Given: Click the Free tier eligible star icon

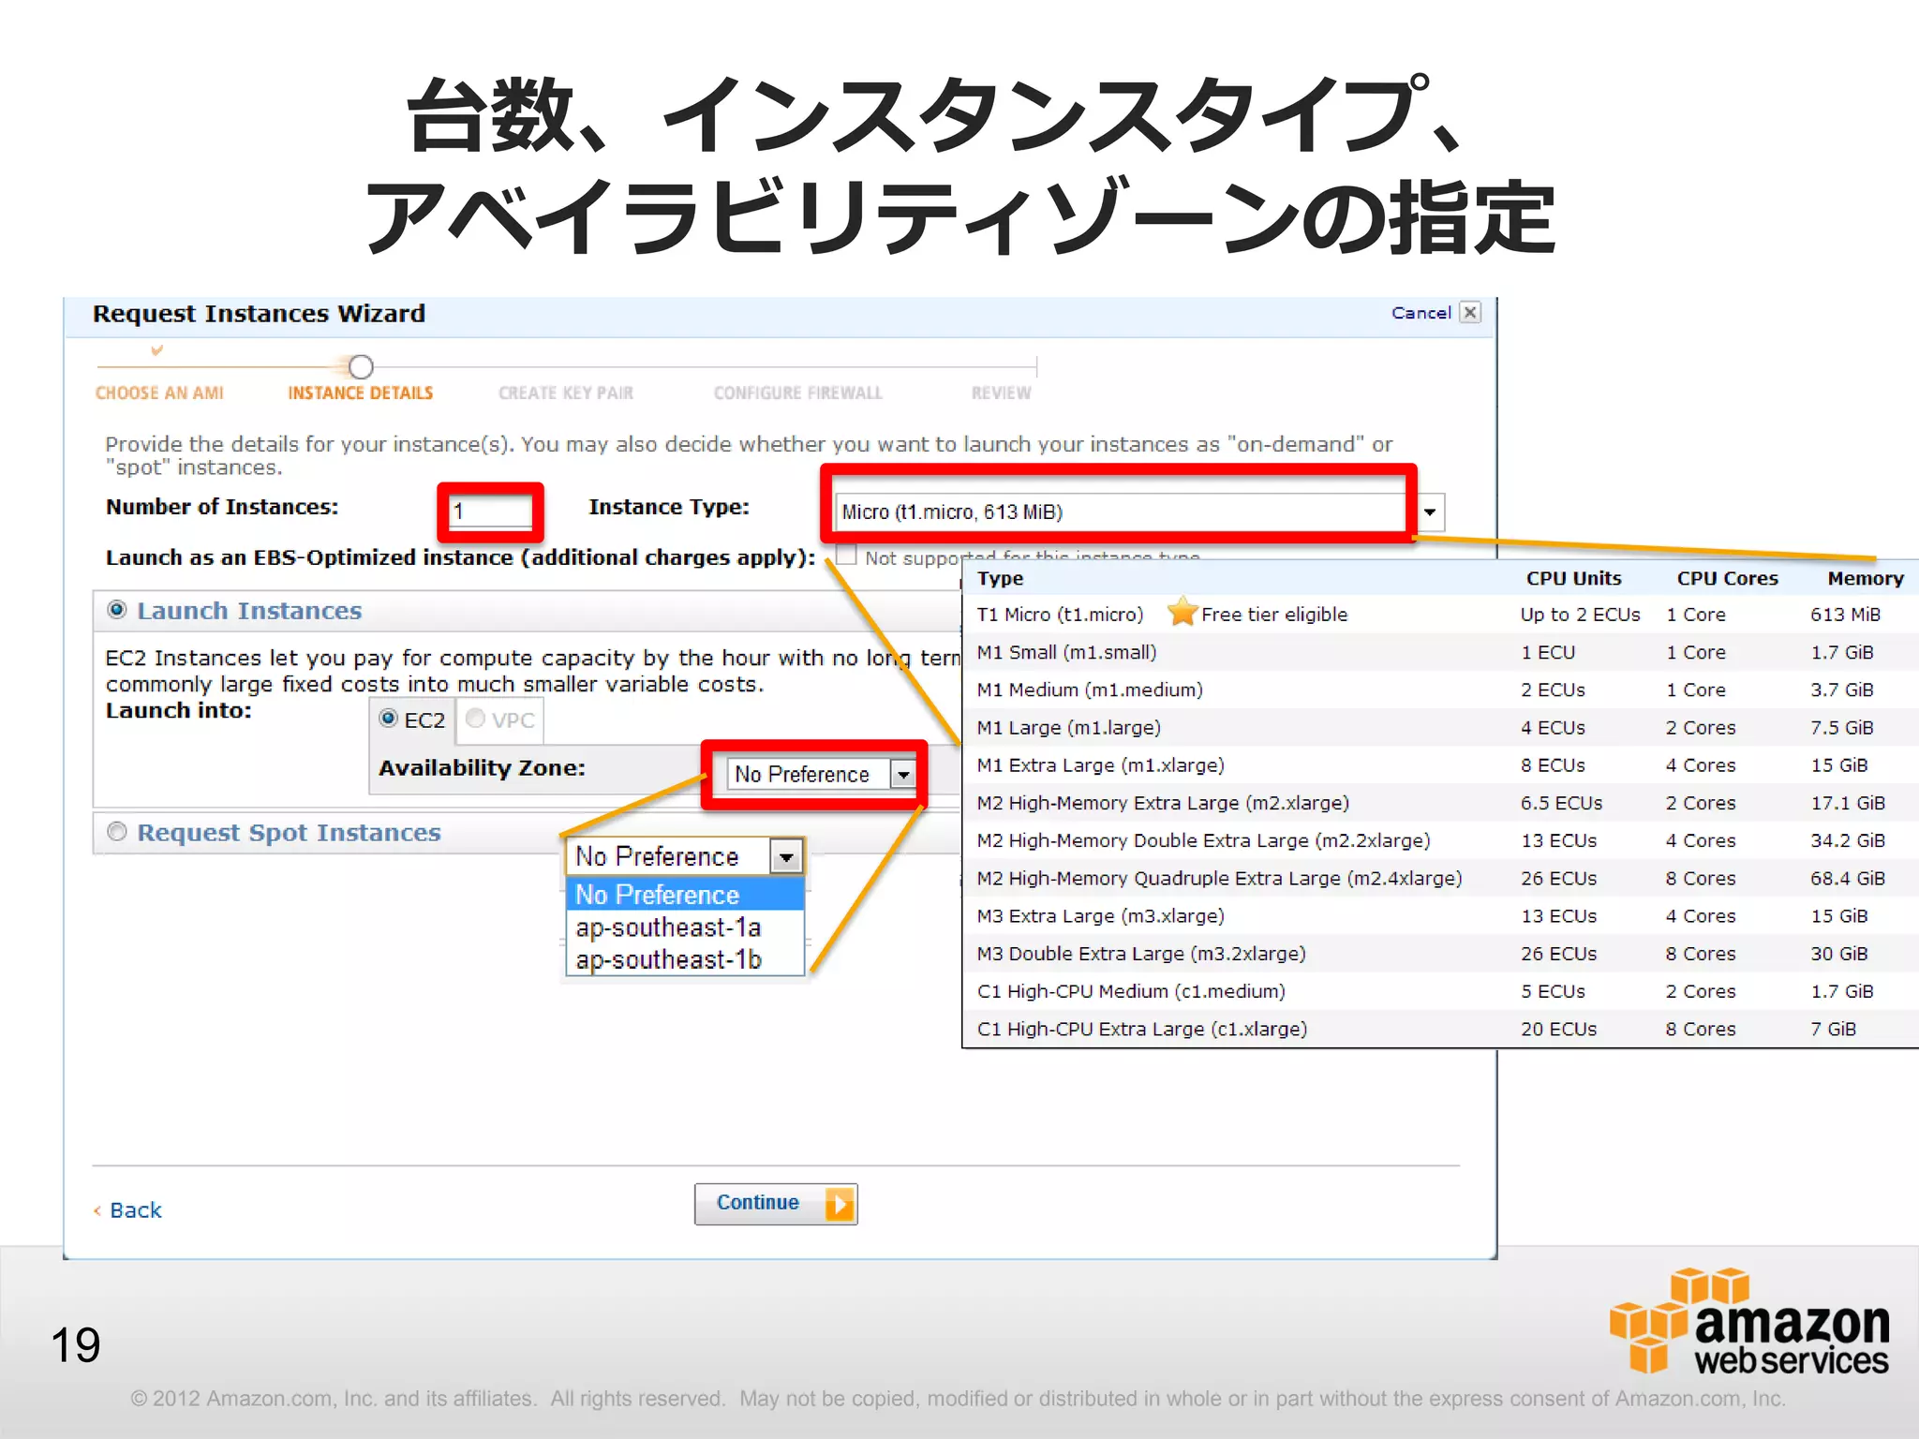Looking at the screenshot, I should pyautogui.click(x=1183, y=613).
